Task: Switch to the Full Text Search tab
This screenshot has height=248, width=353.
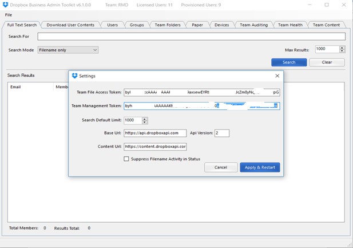Action: [x=22, y=25]
